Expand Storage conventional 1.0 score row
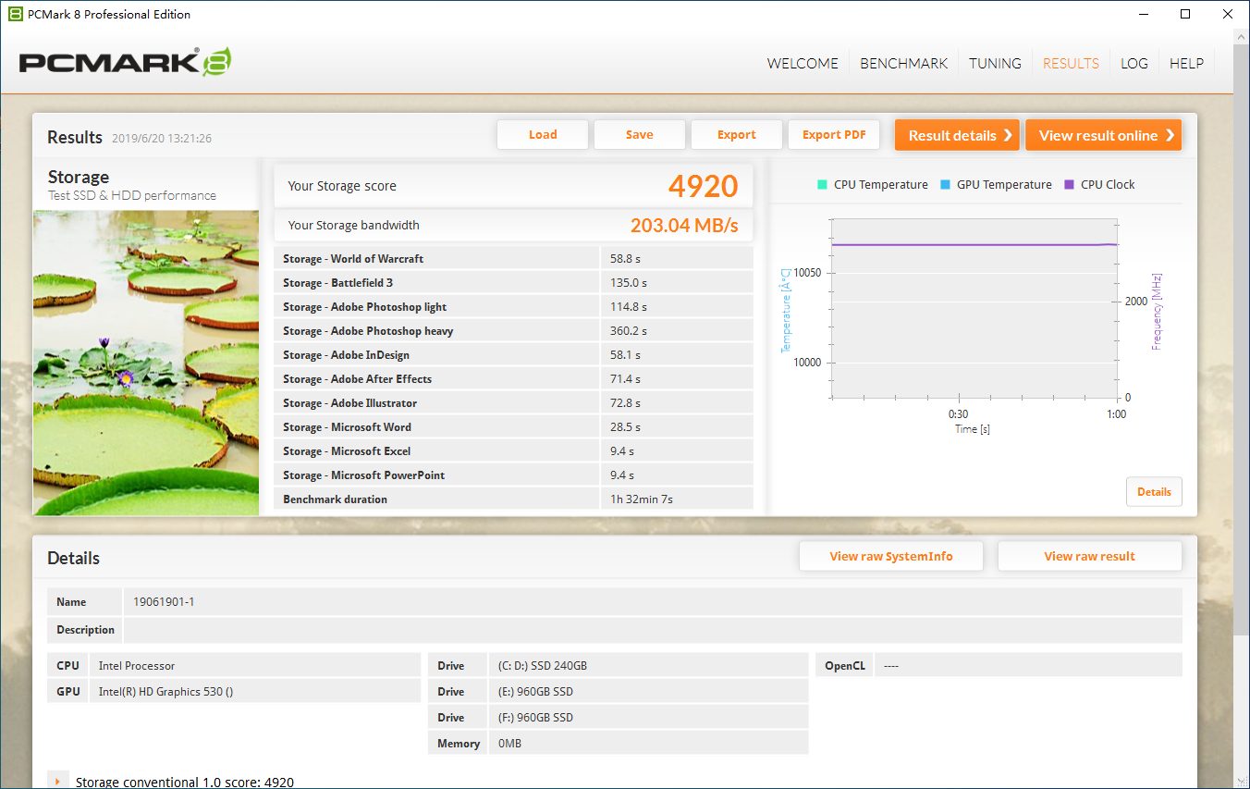Image resolution: width=1250 pixels, height=789 pixels. (x=57, y=782)
